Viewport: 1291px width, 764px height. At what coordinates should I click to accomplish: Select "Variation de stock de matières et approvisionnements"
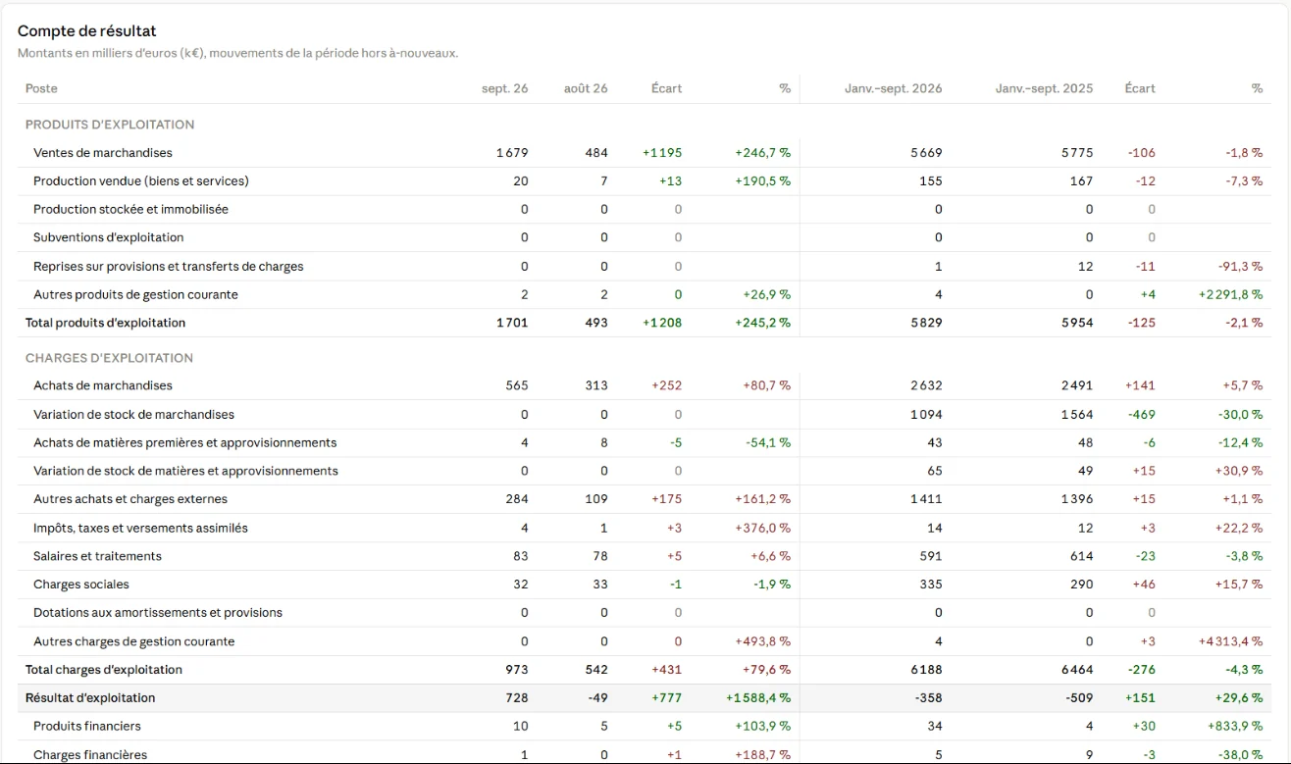tap(185, 471)
